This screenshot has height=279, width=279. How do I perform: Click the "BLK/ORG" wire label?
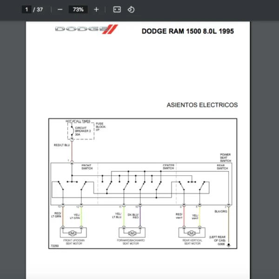(x=220, y=211)
